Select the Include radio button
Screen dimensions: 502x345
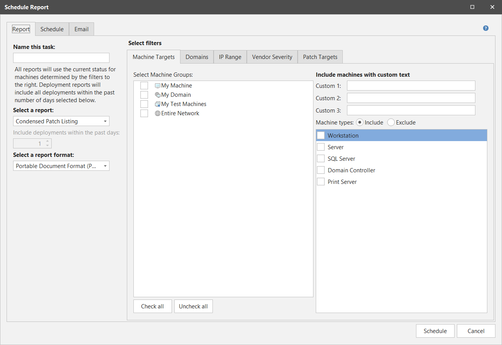pyautogui.click(x=360, y=122)
